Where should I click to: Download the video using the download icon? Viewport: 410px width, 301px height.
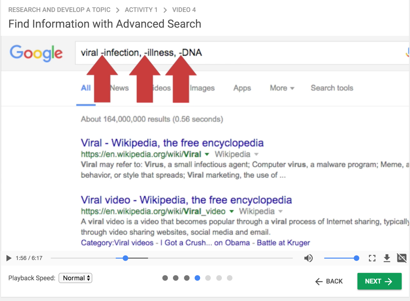387,258
